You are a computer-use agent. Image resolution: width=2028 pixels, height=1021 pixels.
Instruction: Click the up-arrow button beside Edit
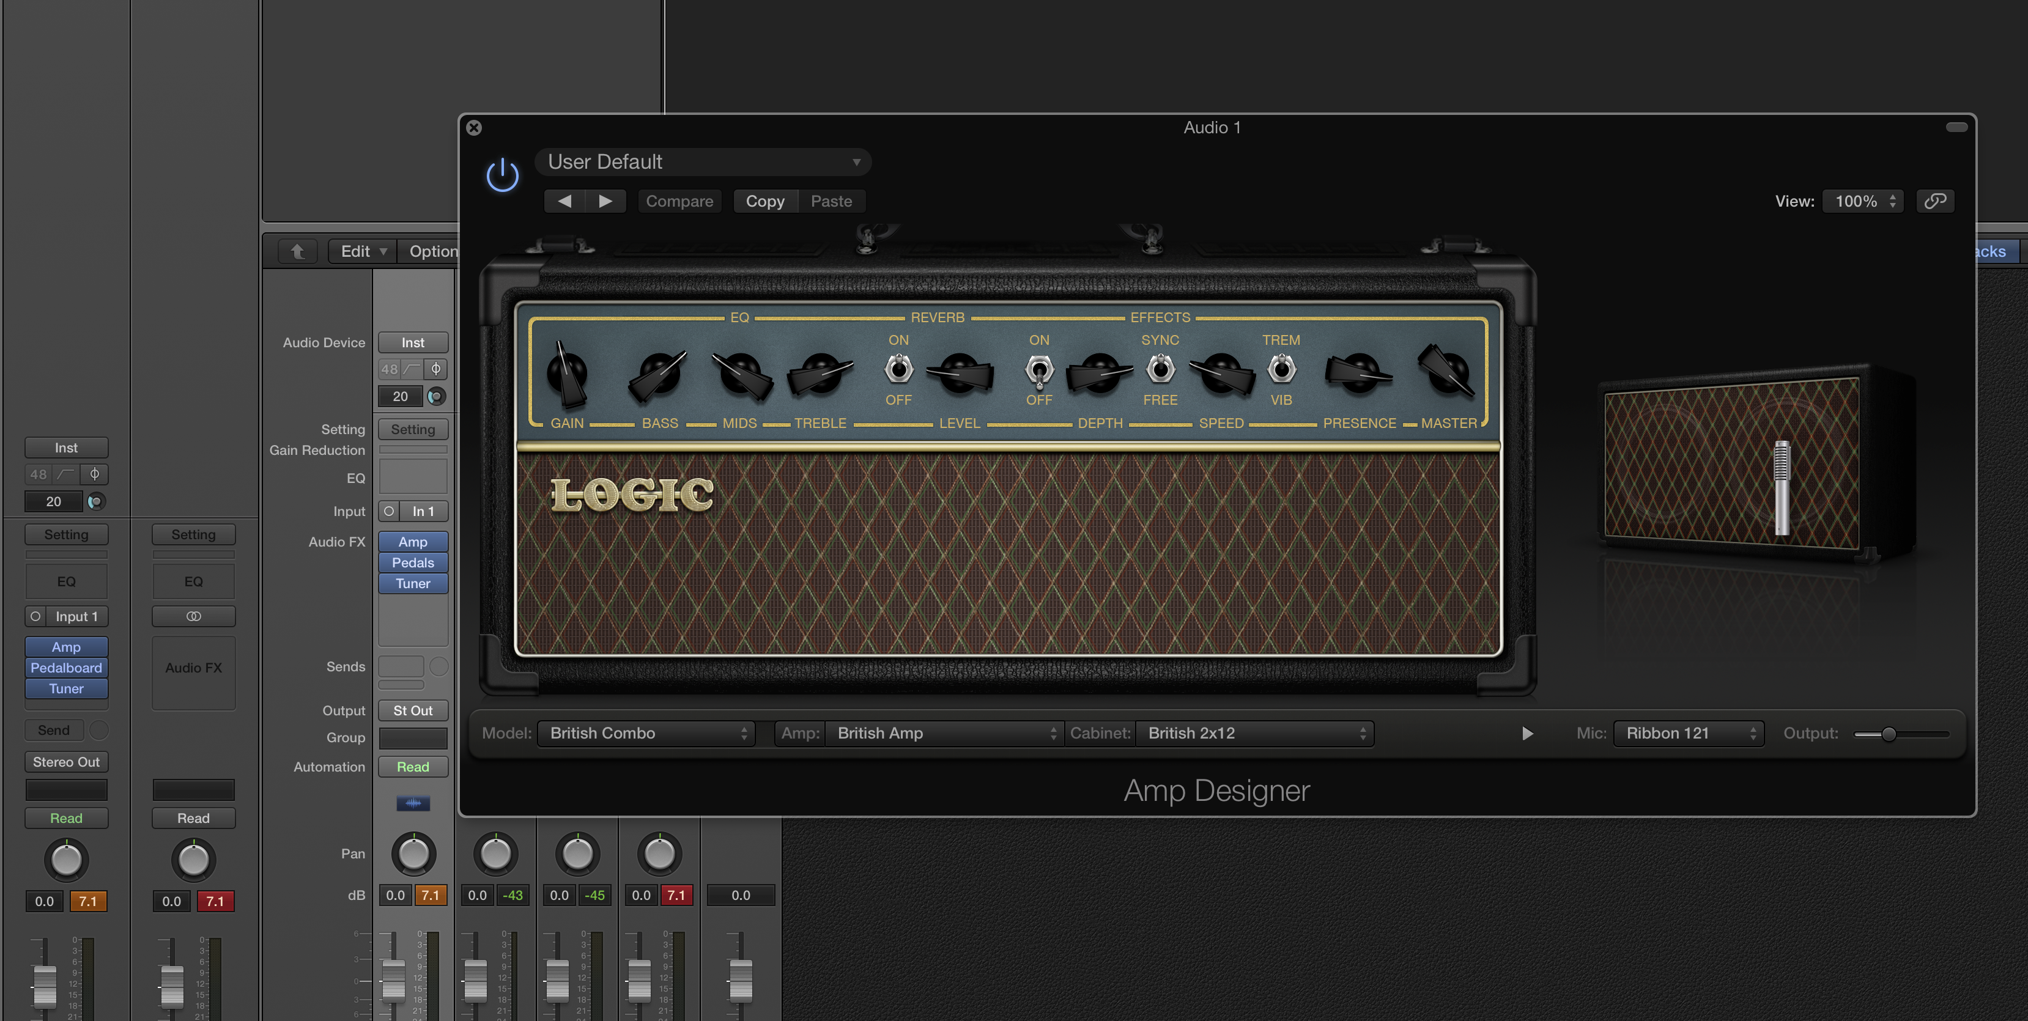[298, 251]
